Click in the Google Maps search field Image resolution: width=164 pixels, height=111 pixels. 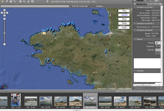click(35, 6)
